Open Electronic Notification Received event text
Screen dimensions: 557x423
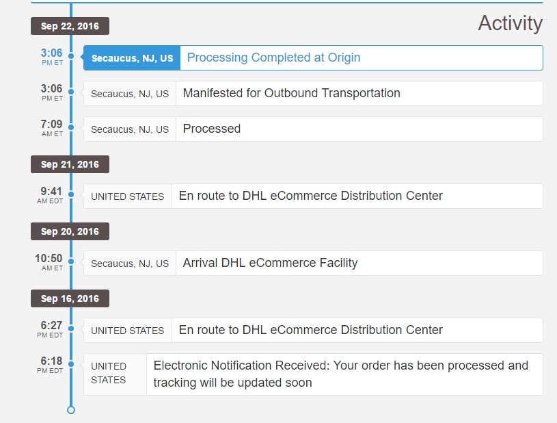340,374
